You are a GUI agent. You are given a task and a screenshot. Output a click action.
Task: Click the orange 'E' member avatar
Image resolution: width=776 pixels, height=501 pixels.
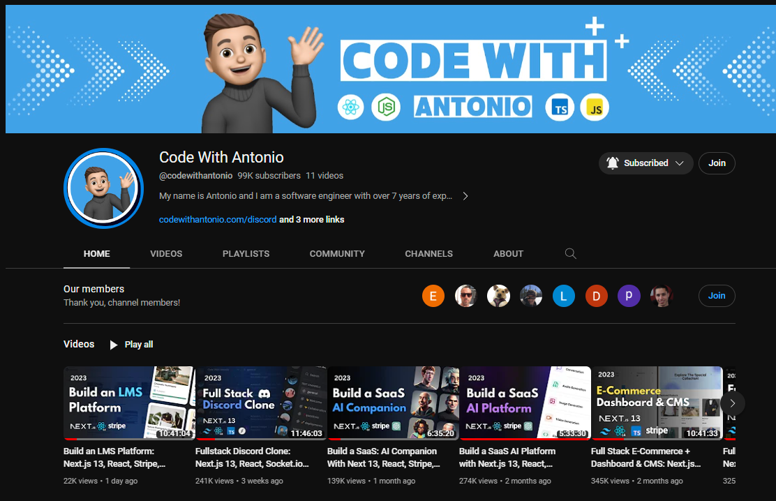[433, 296]
